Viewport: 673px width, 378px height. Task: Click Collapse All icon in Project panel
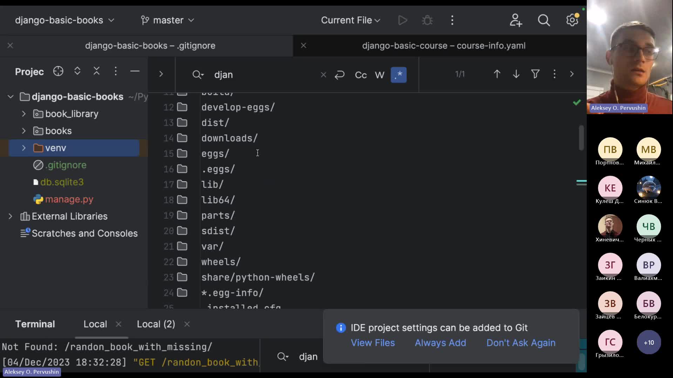96,71
